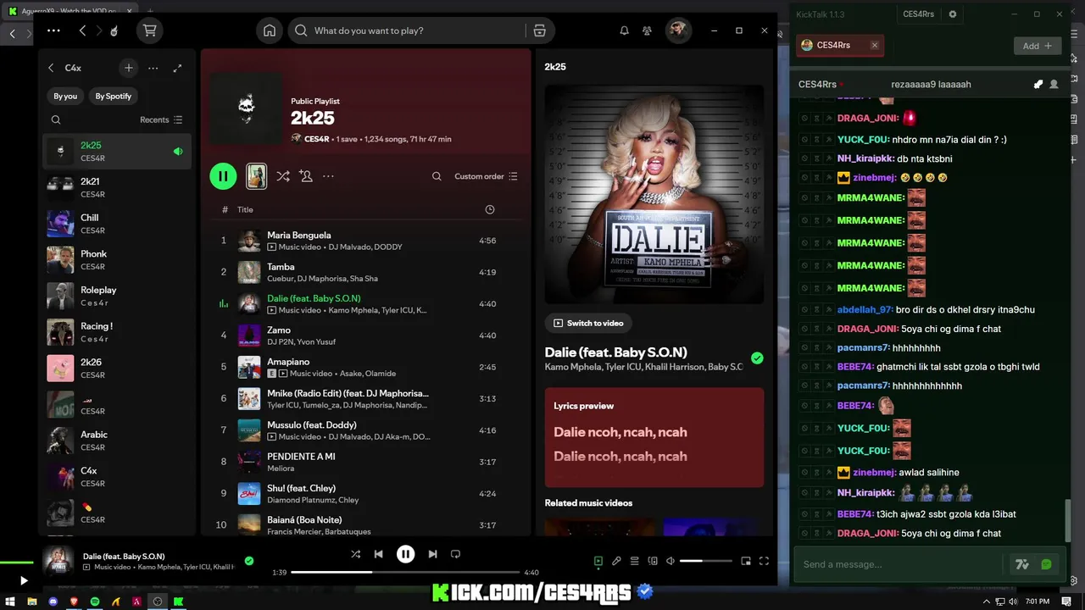Open Spotify's three-dot app menu

53,30
